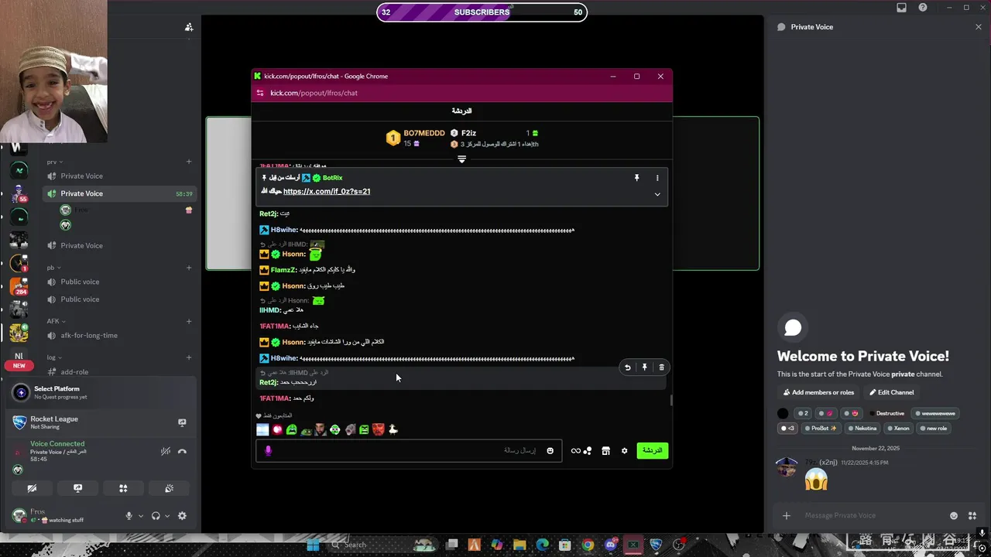Click Kick message input field
The height and width of the screenshot is (557, 991).
pyautogui.click(x=410, y=450)
